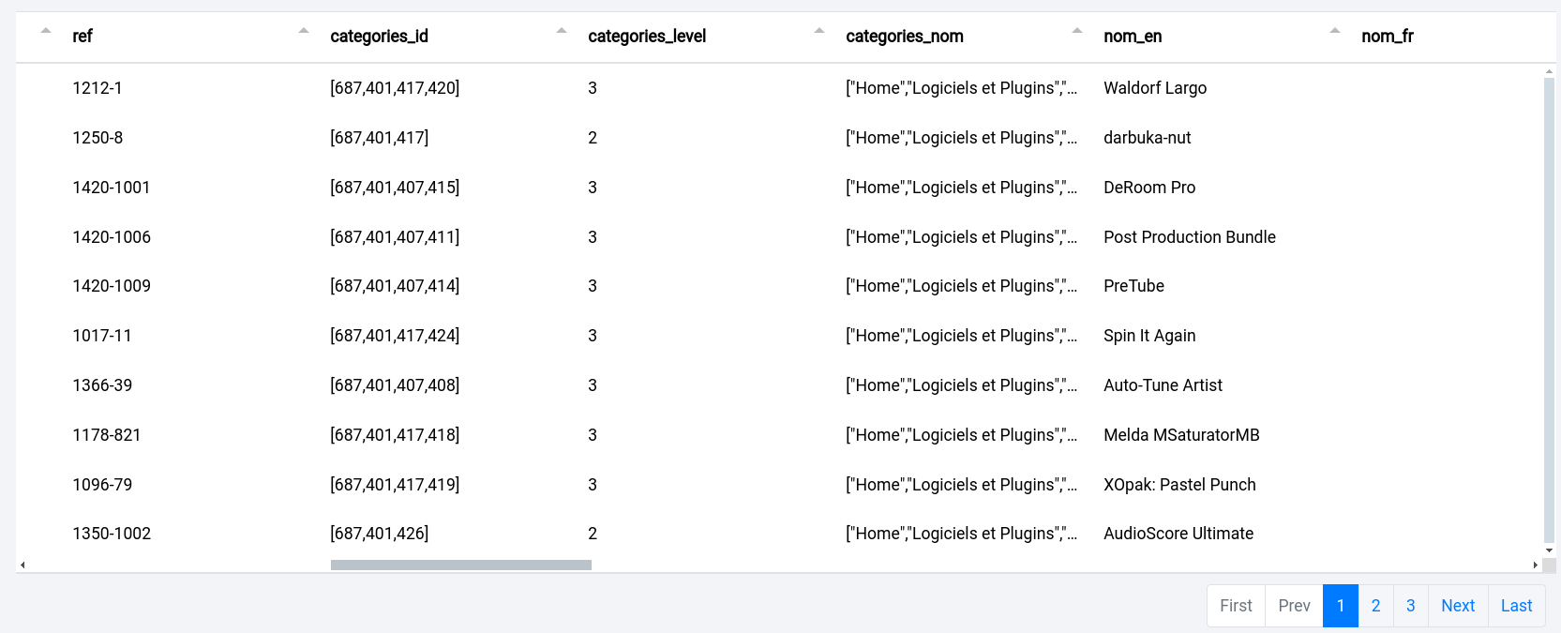Viewport: 1561px width, 633px height.
Task: Click the horizontal scrollbar thumb
Action: tap(460, 565)
